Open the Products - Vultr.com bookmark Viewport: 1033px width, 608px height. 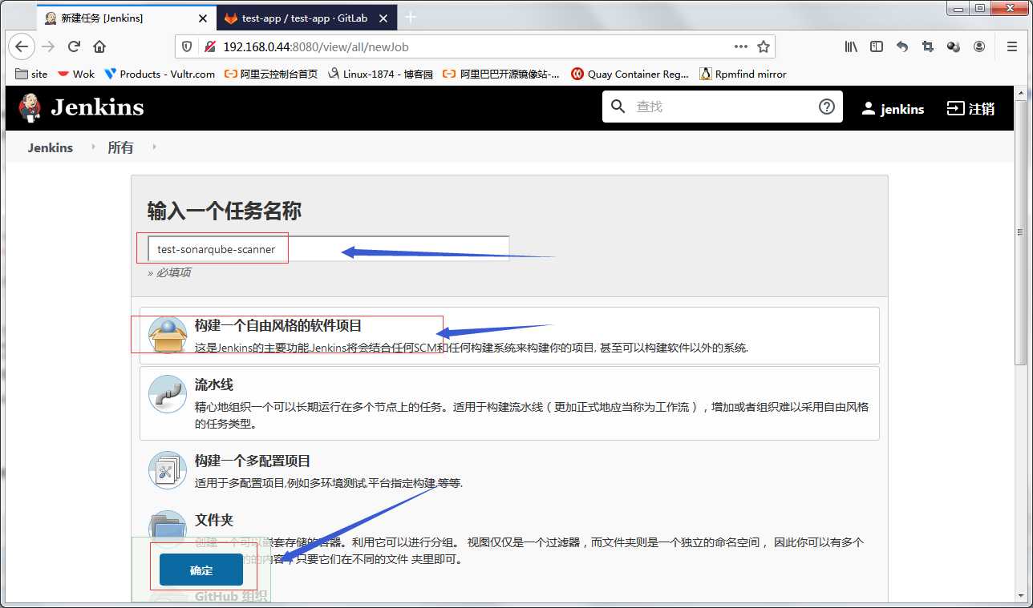160,74
